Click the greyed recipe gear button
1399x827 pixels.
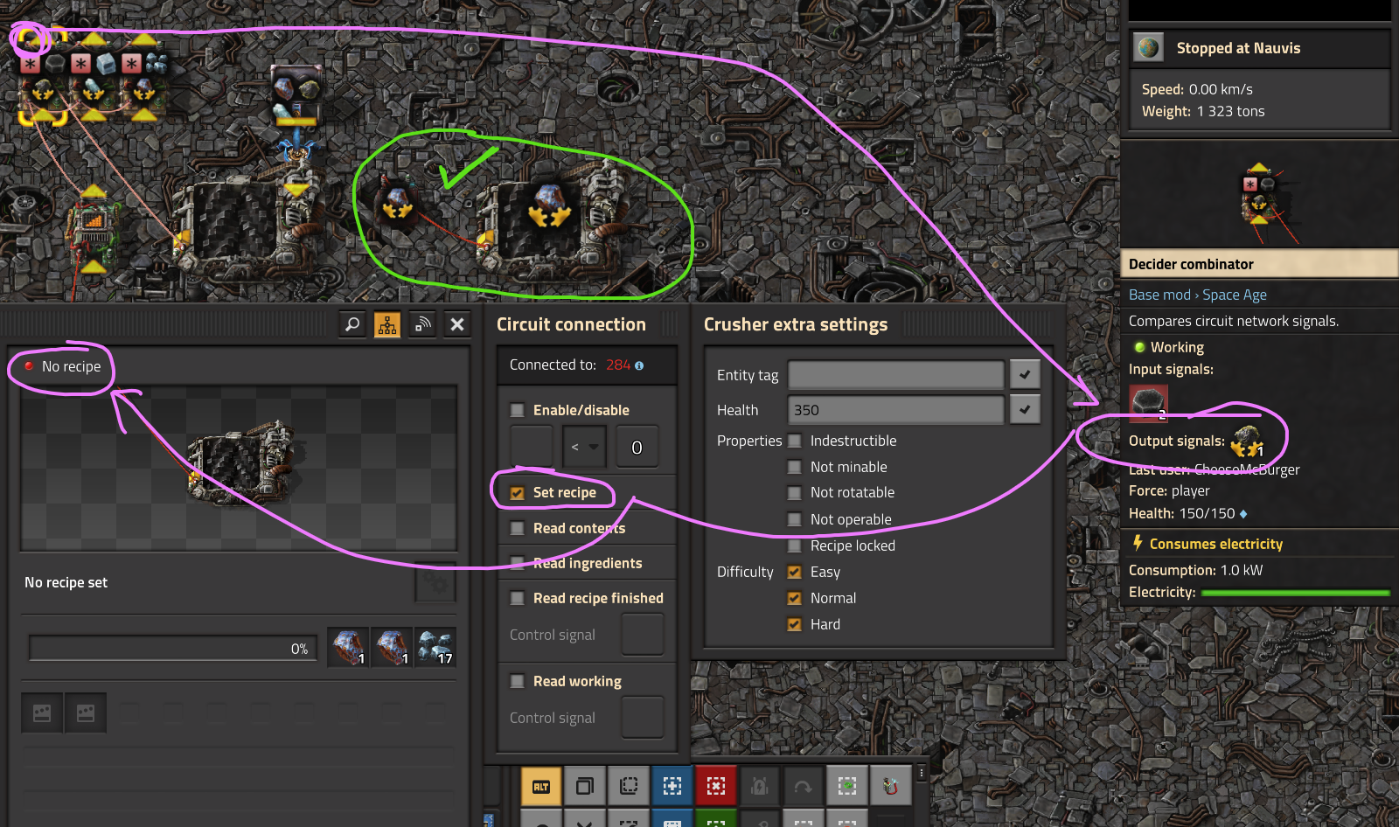tap(435, 582)
